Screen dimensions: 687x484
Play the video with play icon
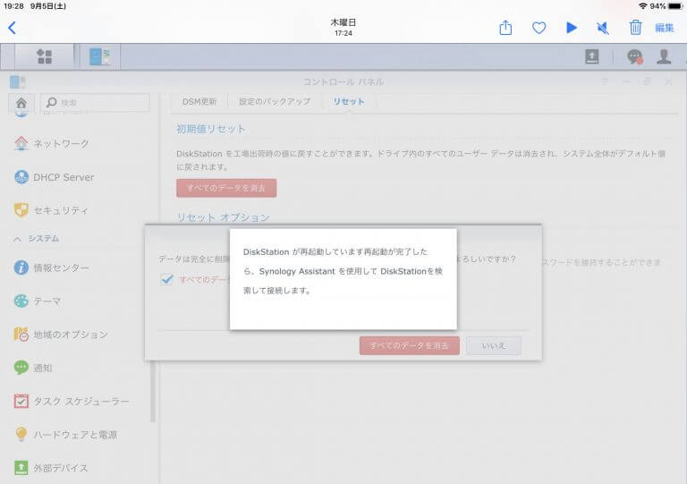(572, 28)
